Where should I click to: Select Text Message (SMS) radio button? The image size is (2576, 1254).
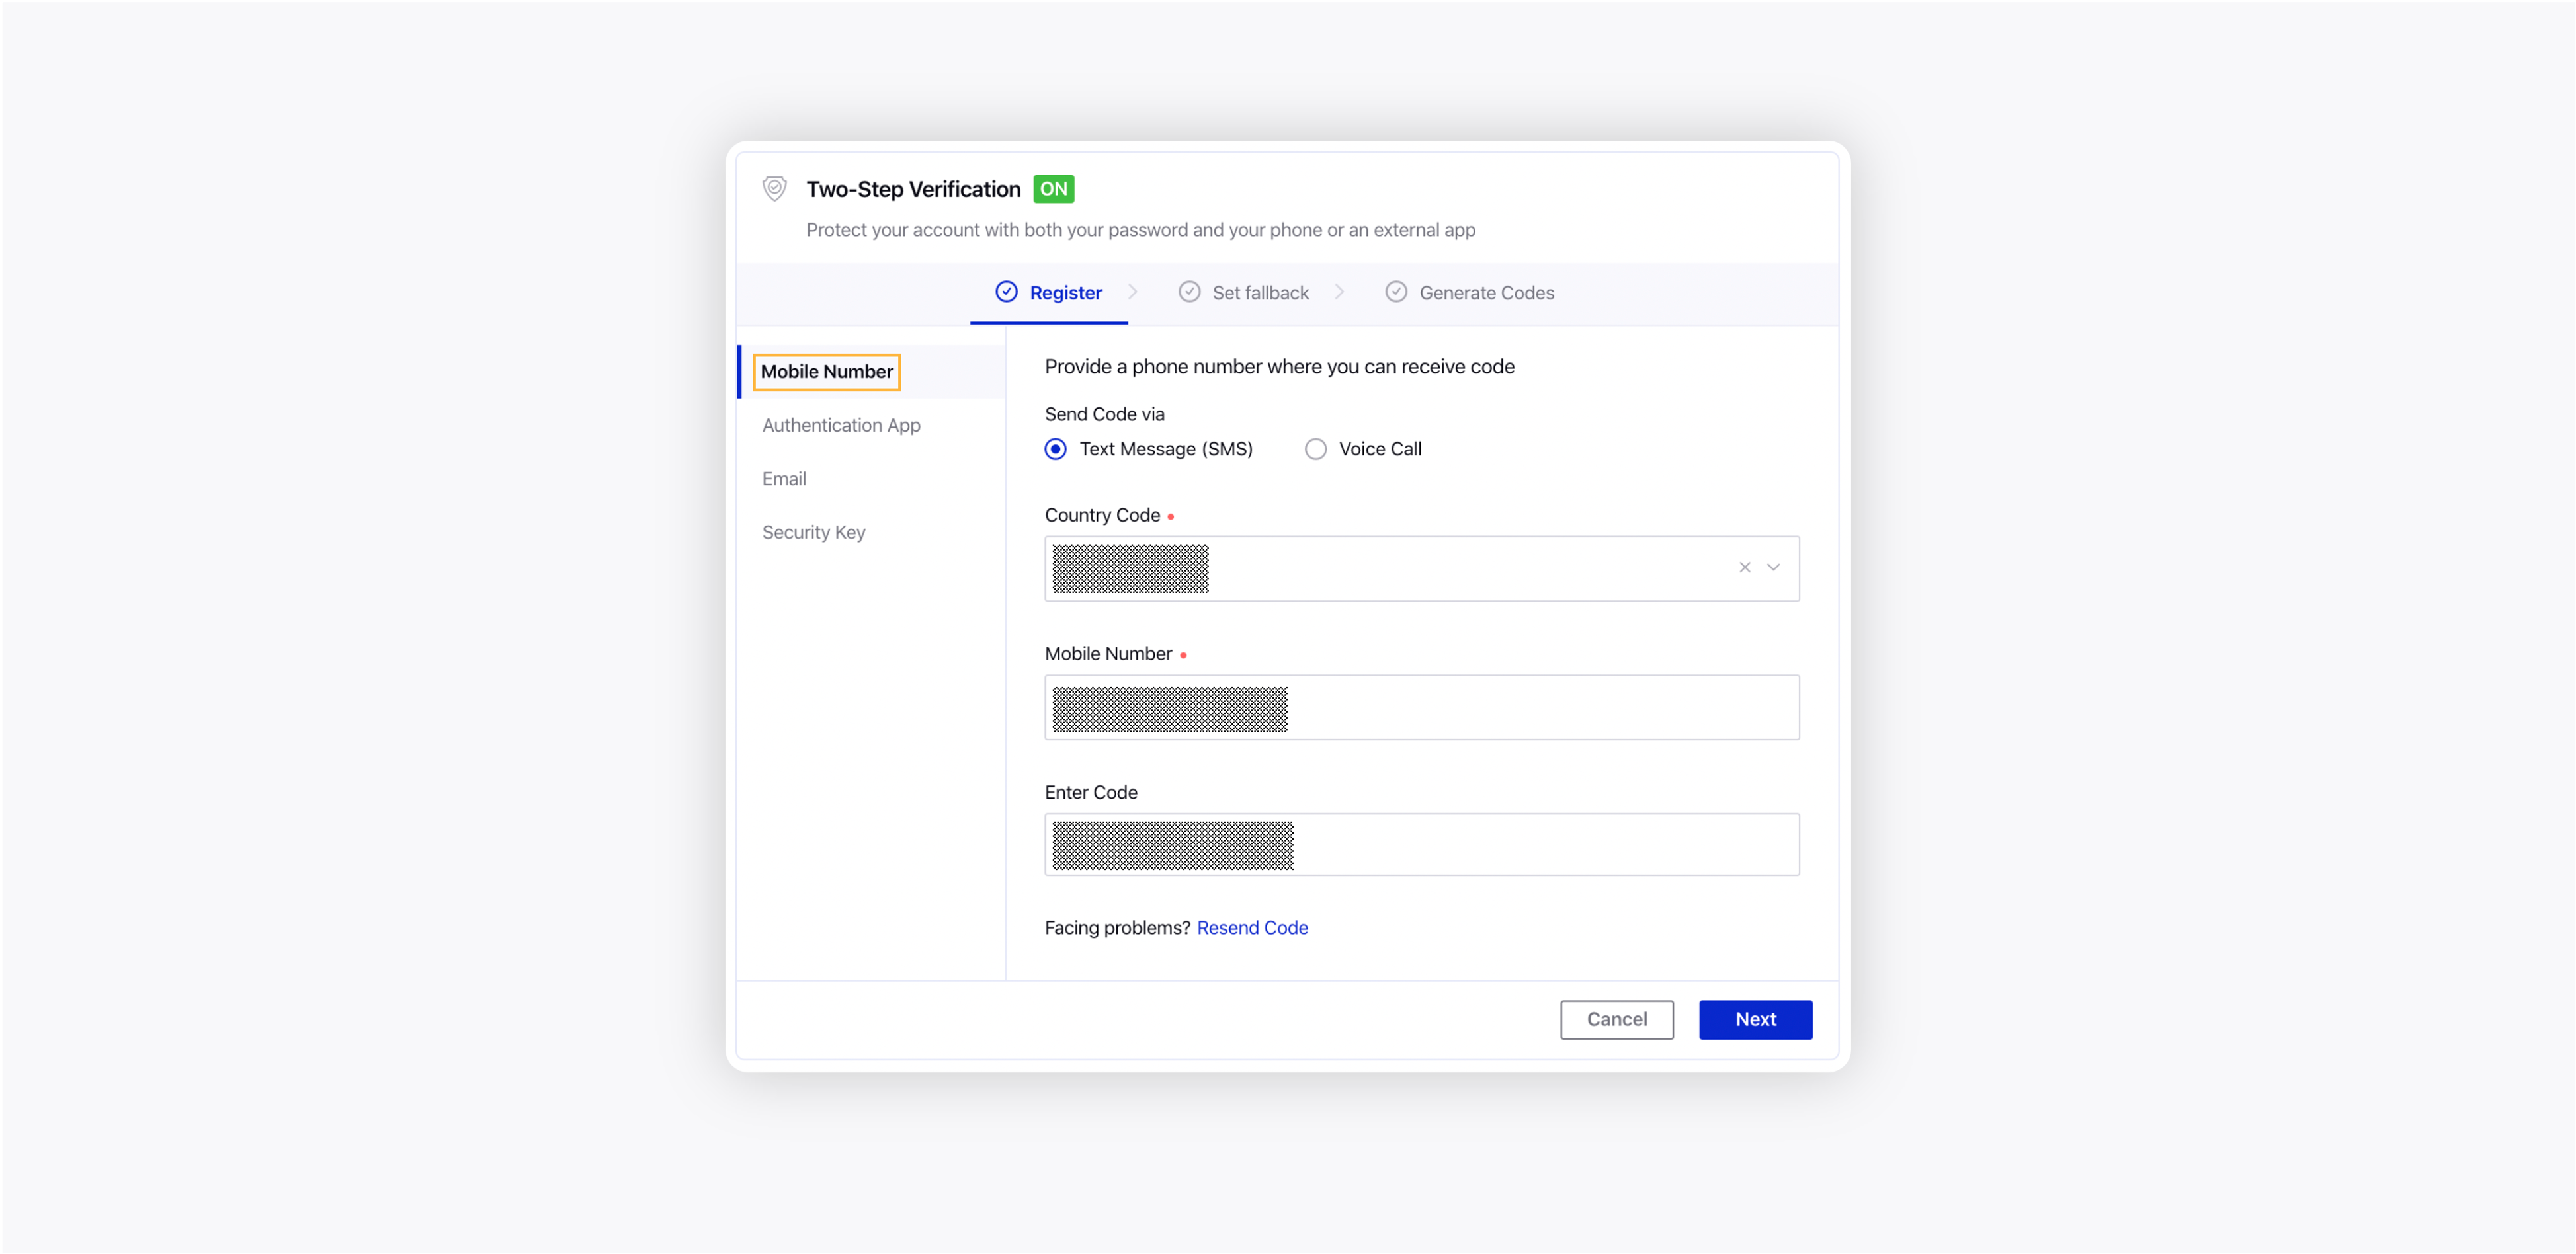point(1055,449)
